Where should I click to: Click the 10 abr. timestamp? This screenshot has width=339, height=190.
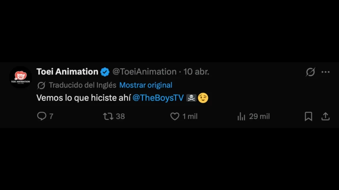pyautogui.click(x=197, y=72)
